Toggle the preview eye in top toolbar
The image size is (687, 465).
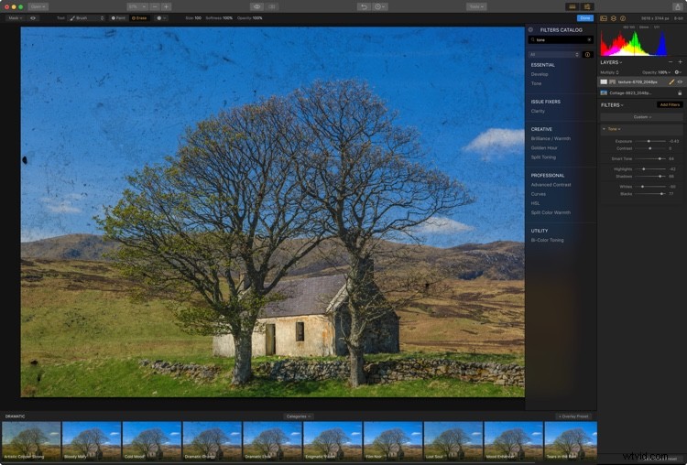[x=256, y=6]
